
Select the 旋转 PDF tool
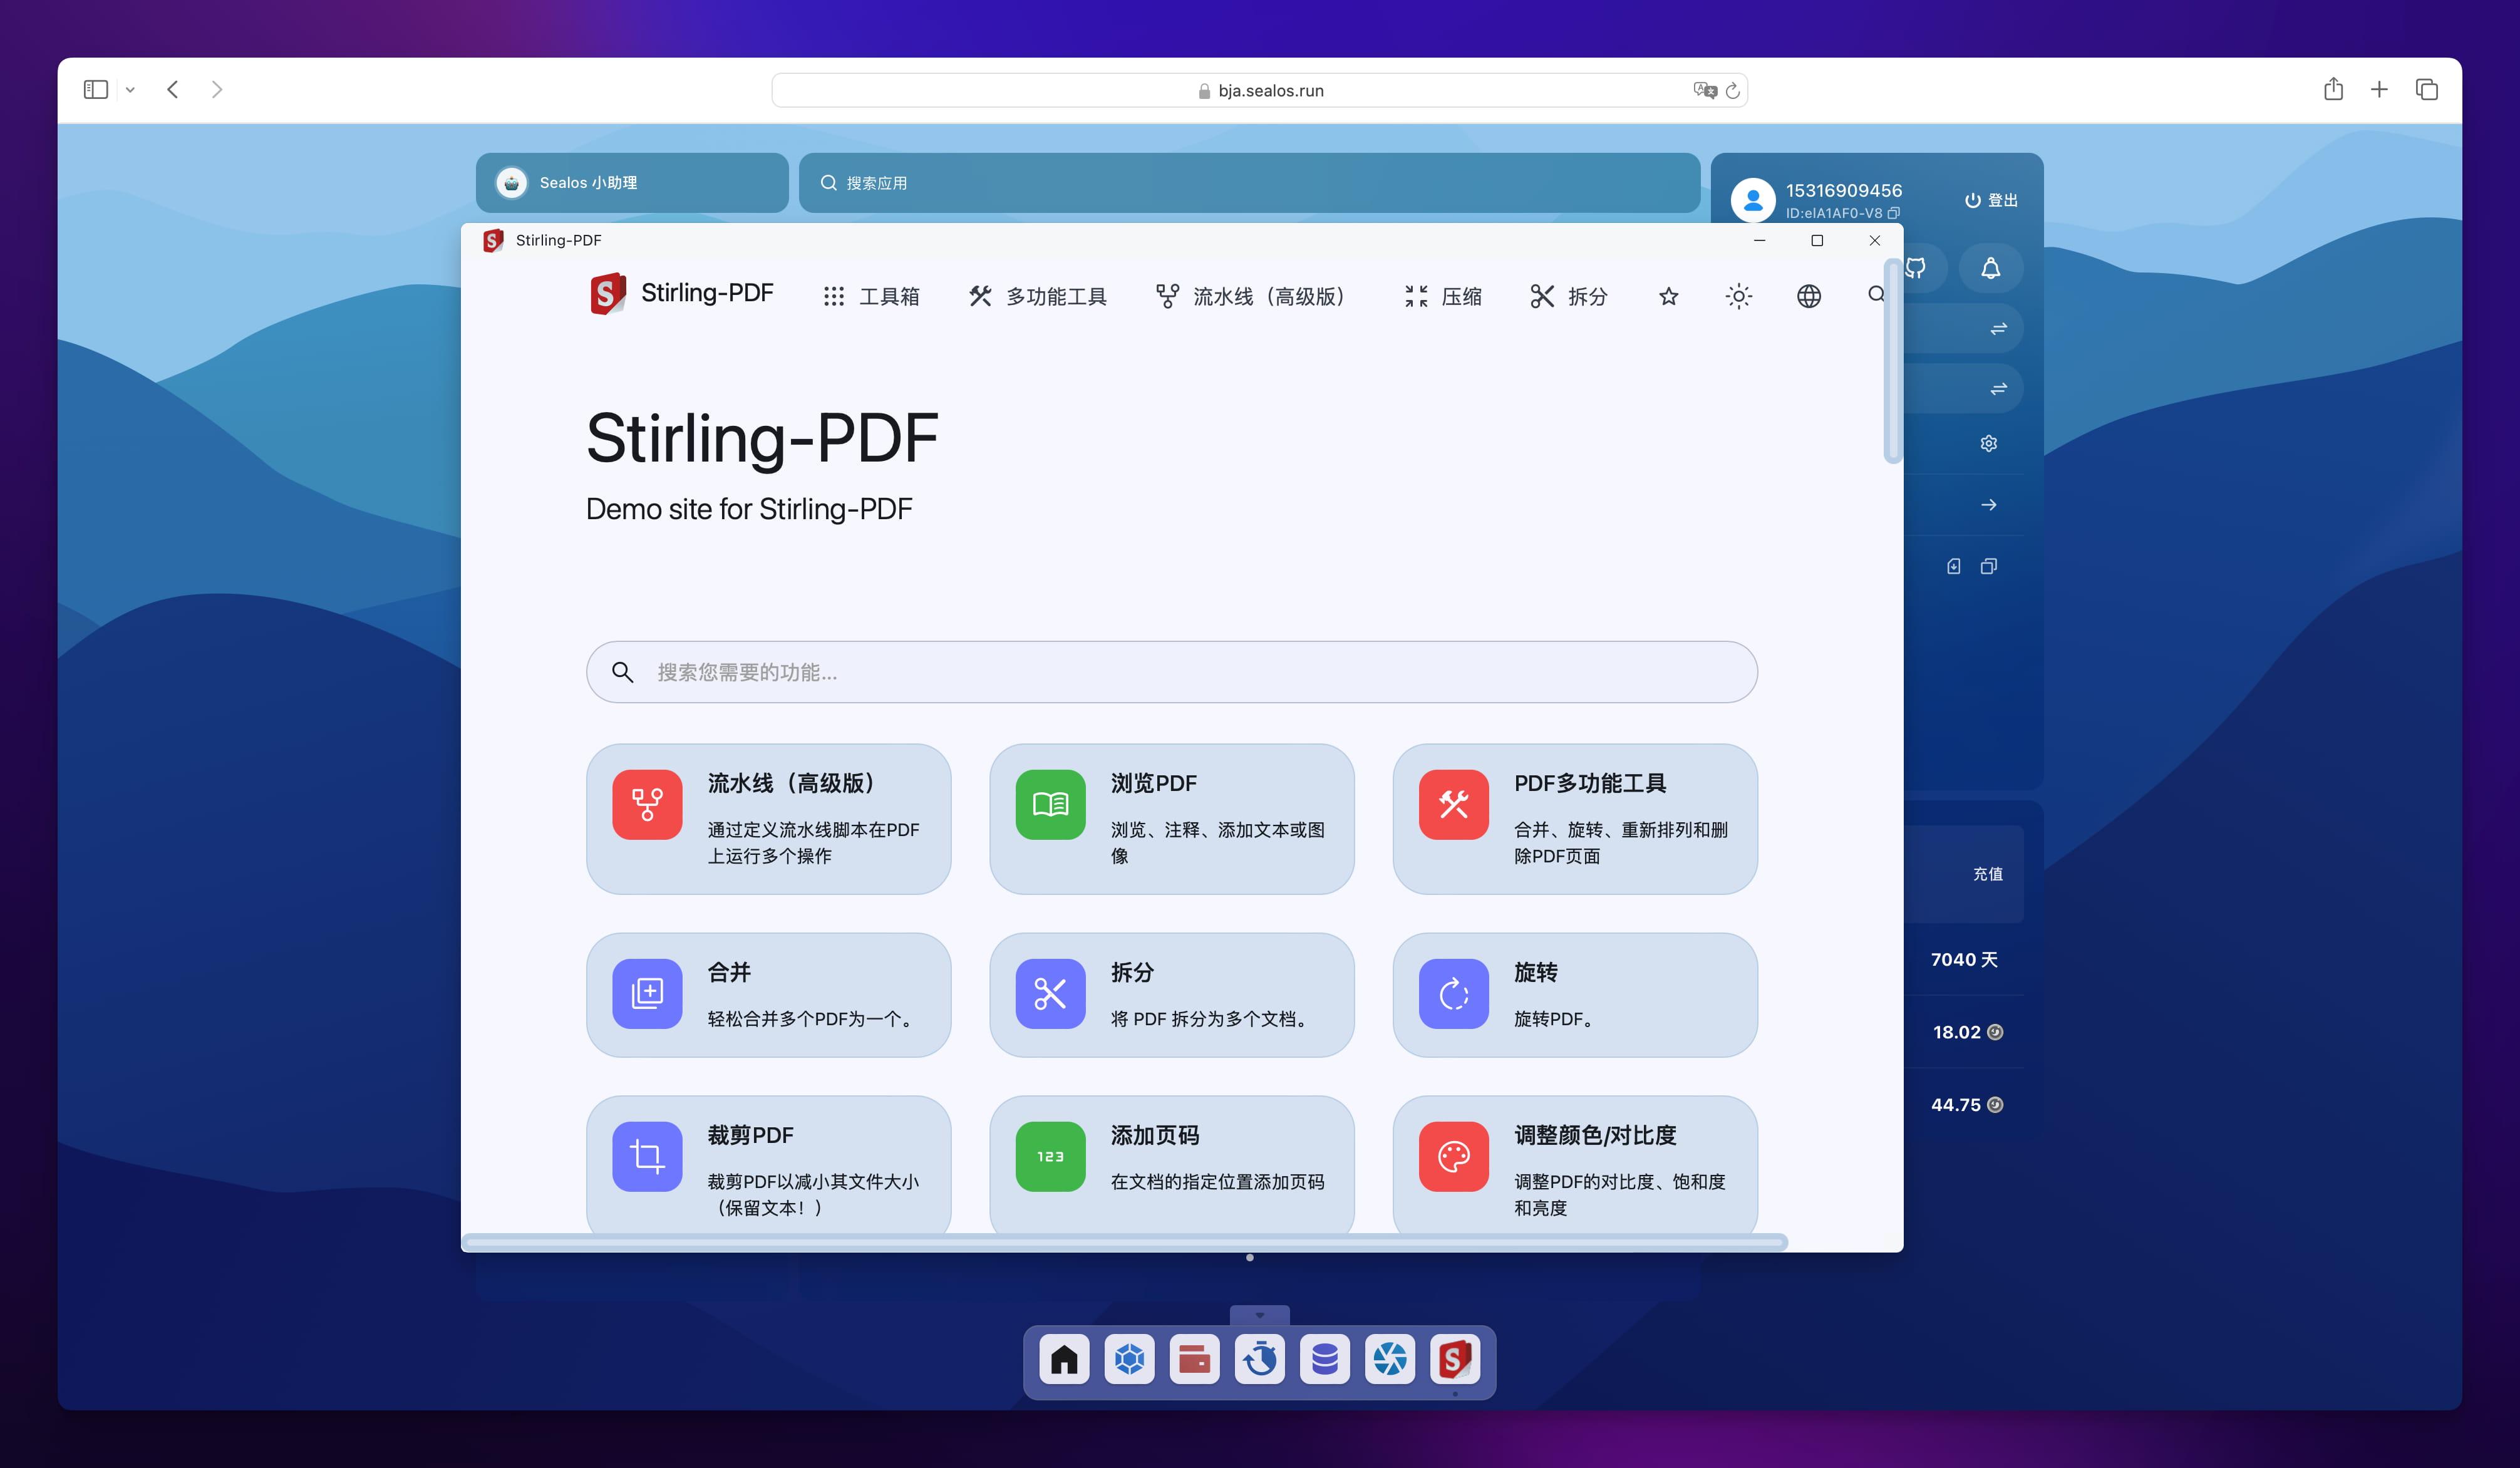1573,994
